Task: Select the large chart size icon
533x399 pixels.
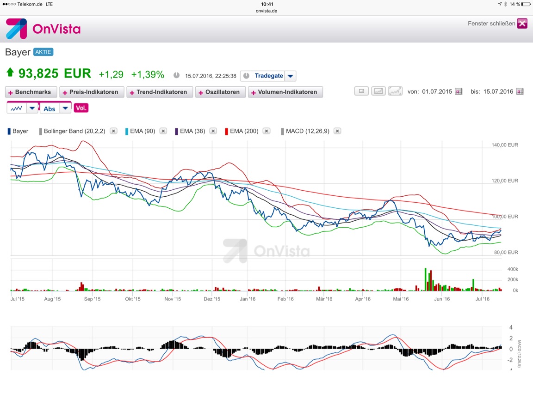Action: click(x=395, y=91)
